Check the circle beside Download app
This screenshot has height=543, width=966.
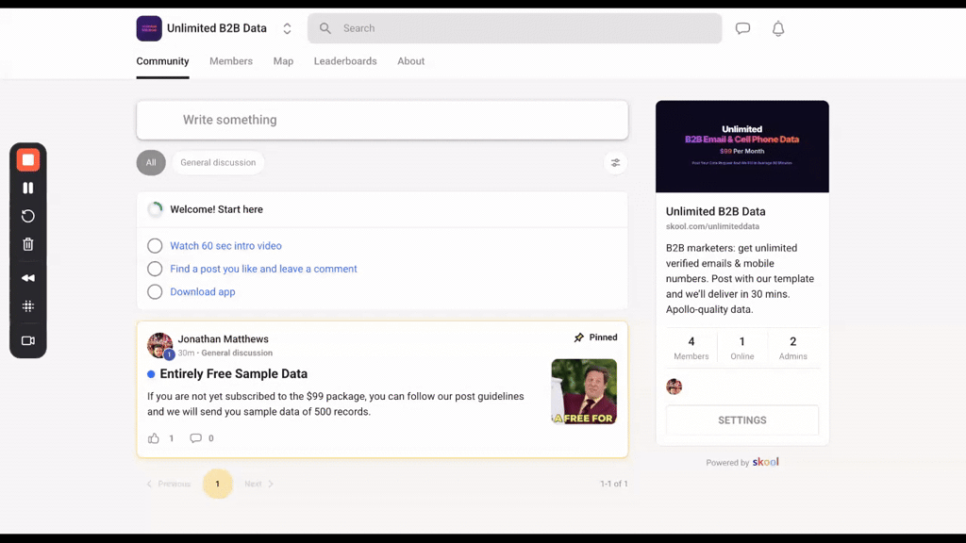click(155, 292)
